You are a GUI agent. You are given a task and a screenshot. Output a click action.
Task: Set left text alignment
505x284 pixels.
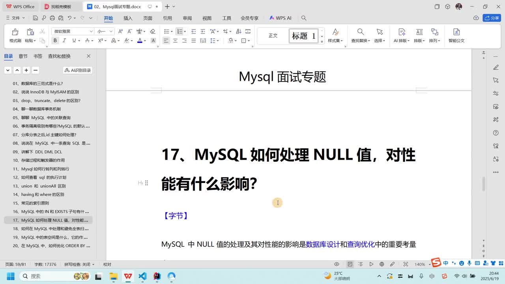(x=166, y=41)
